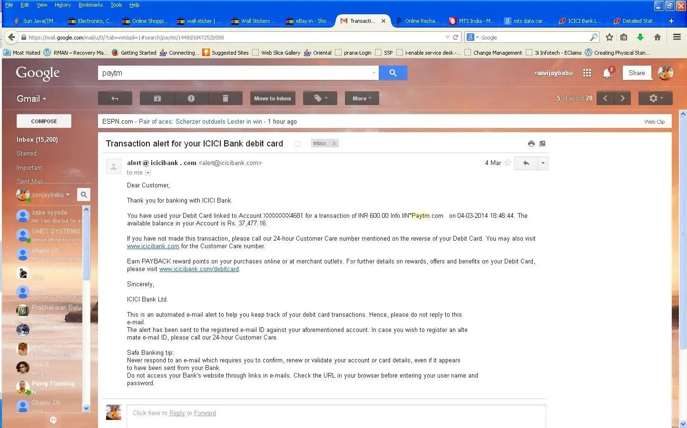Viewport: 687px width, 428px height.
Task: Archive this conversation
Action: (157, 98)
